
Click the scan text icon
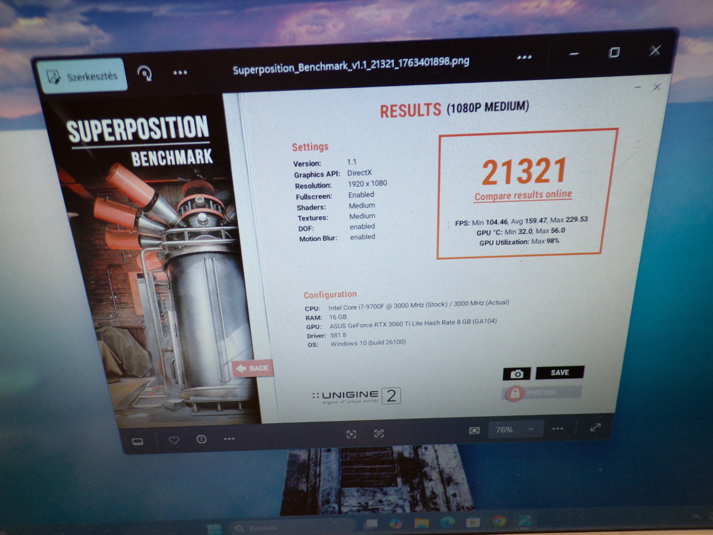click(379, 433)
